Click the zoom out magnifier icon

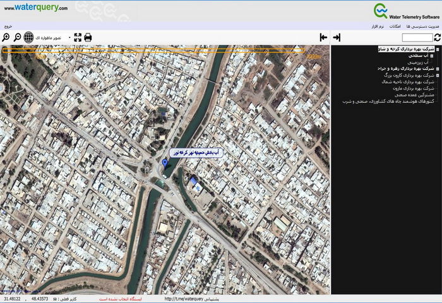[18, 38]
